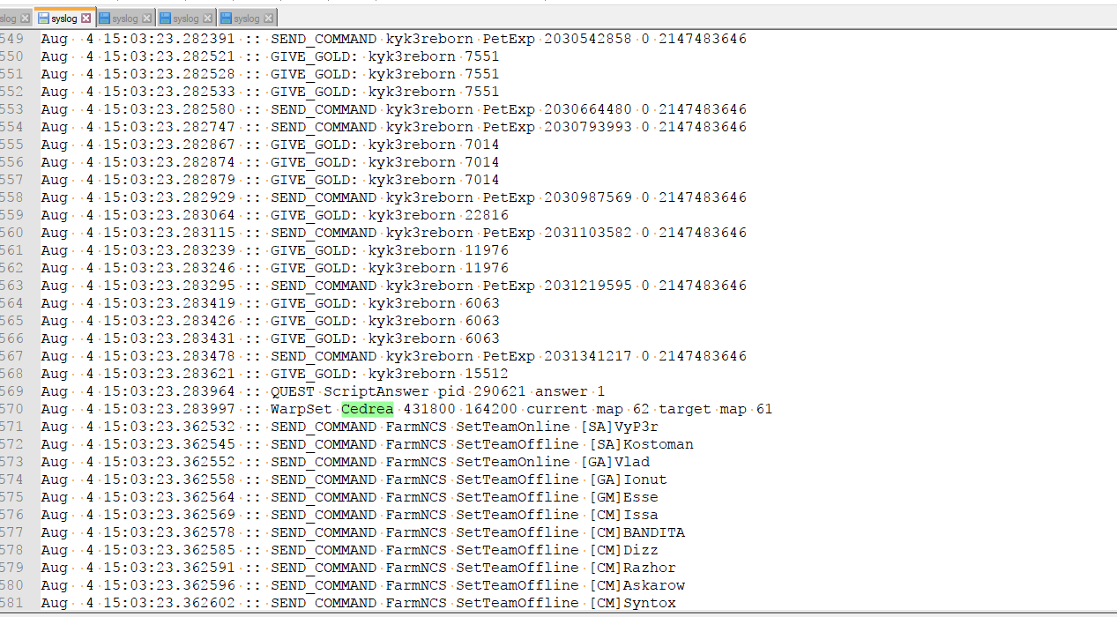Click the team name [CM]Askarow
1117x617 pixels.
[637, 585]
